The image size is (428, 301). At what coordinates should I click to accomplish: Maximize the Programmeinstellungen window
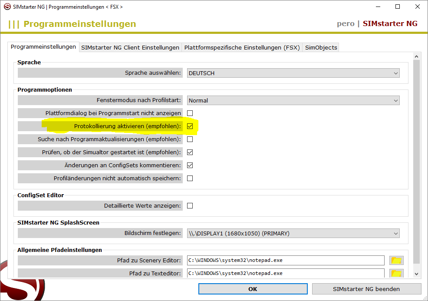point(398,7)
